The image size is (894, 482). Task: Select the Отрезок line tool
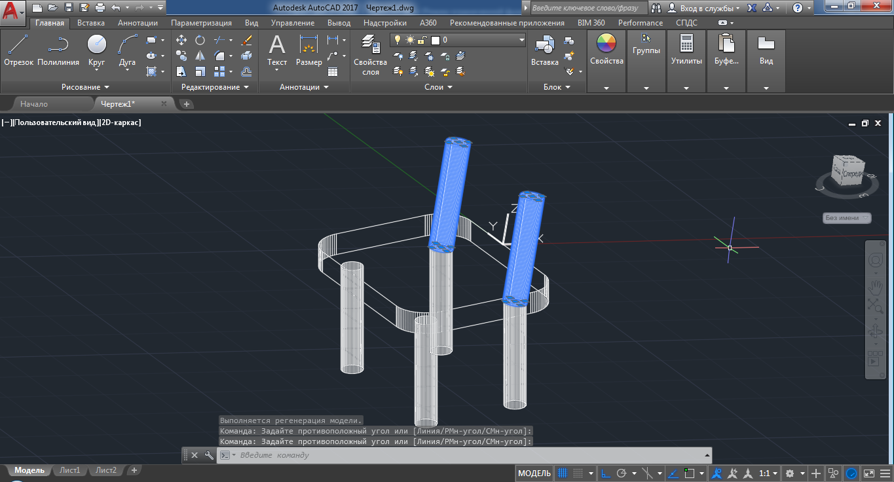coord(18,50)
